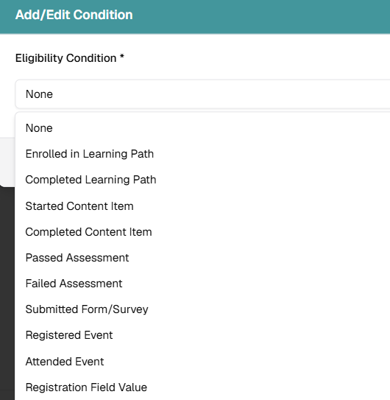Pick Completed Learning Path from the list
The image size is (390, 400).
[202, 180]
